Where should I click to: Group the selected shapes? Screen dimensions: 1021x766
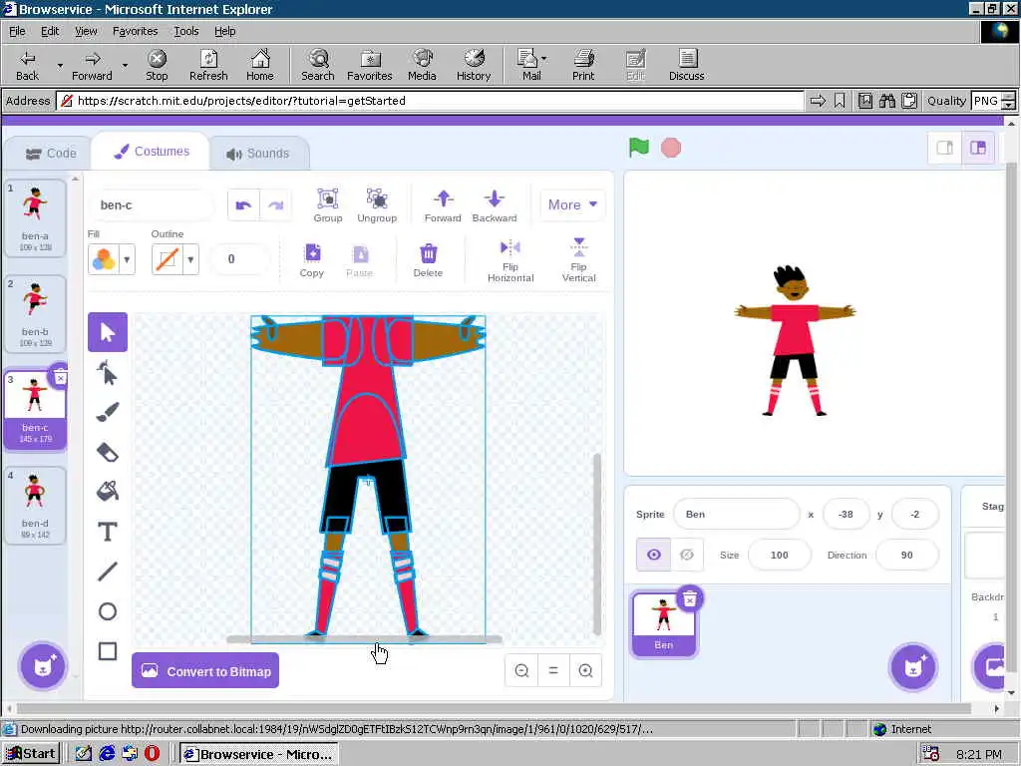point(327,205)
